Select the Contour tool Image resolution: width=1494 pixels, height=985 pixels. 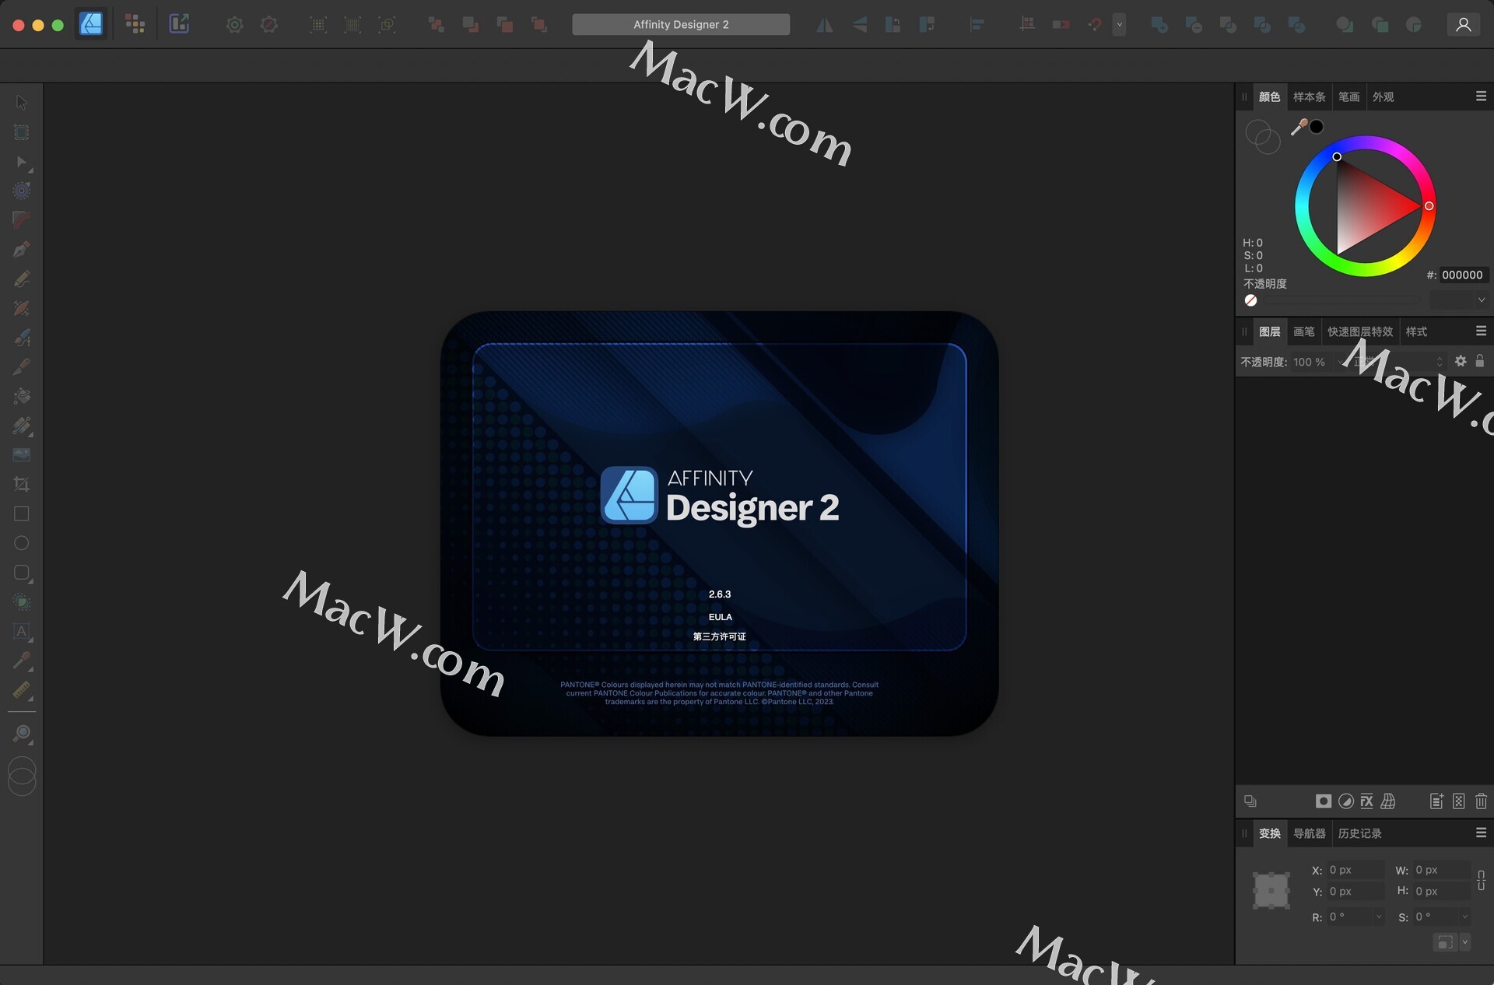point(22,191)
